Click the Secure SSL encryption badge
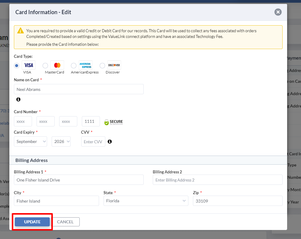Screen dimensions: 301x239 coord(114,122)
